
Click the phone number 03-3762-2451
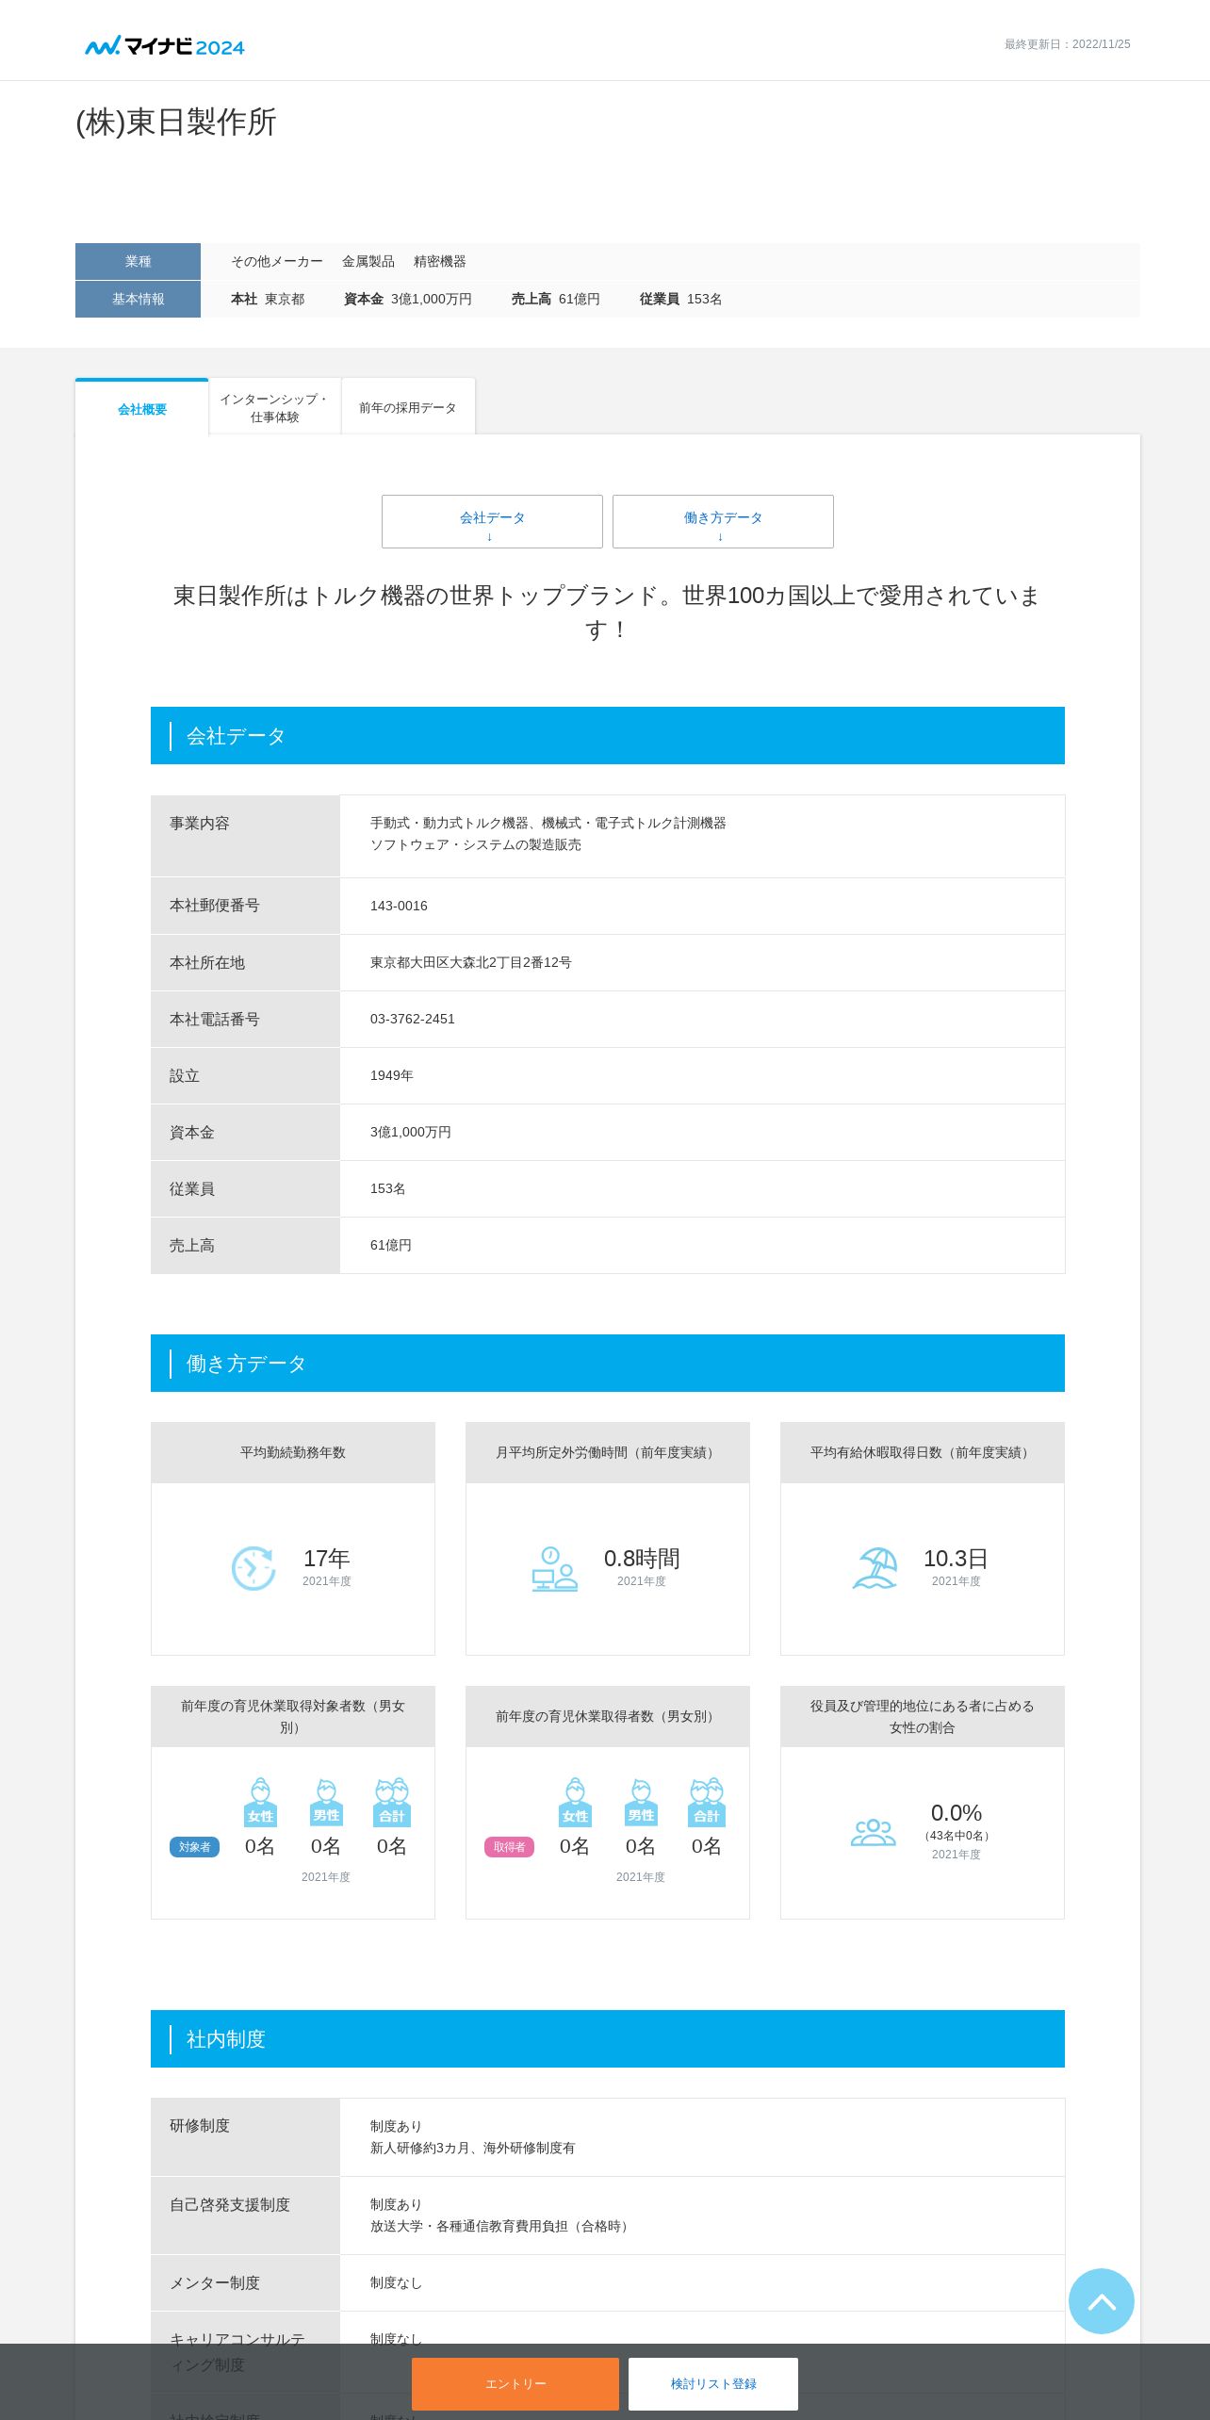(x=413, y=1019)
